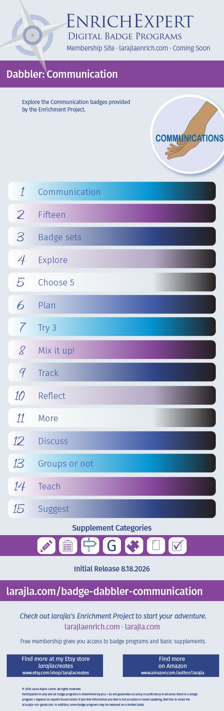Click the EnrichExpert heading text

[130, 21]
